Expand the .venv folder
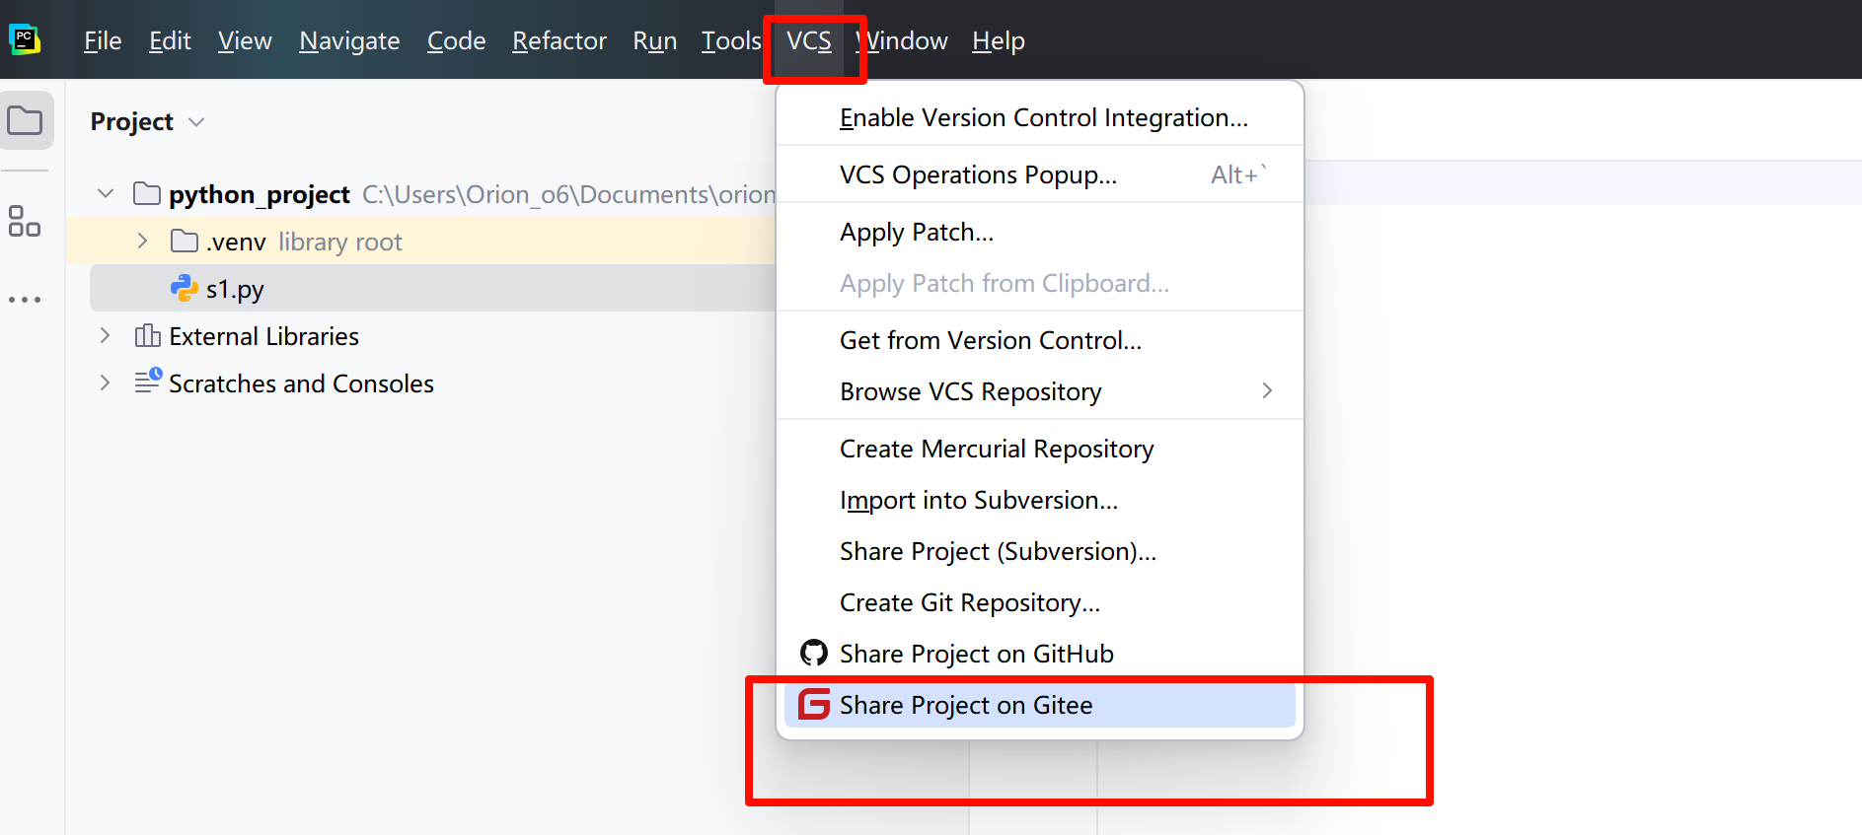Screen dimensions: 1862x835 click(143, 241)
